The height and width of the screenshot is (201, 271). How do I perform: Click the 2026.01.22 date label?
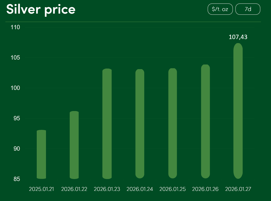74,189
